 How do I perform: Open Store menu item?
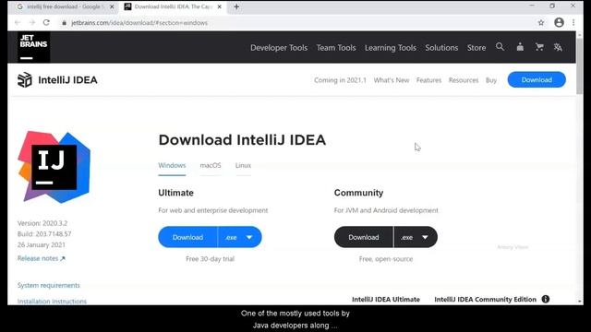pyautogui.click(x=476, y=48)
